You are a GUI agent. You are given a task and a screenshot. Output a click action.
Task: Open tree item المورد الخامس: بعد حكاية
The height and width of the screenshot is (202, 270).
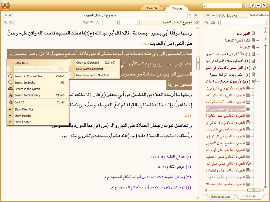coord(225,116)
